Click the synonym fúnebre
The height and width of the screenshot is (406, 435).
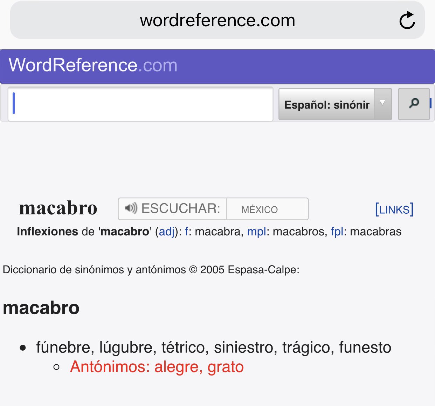pyautogui.click(x=63, y=347)
